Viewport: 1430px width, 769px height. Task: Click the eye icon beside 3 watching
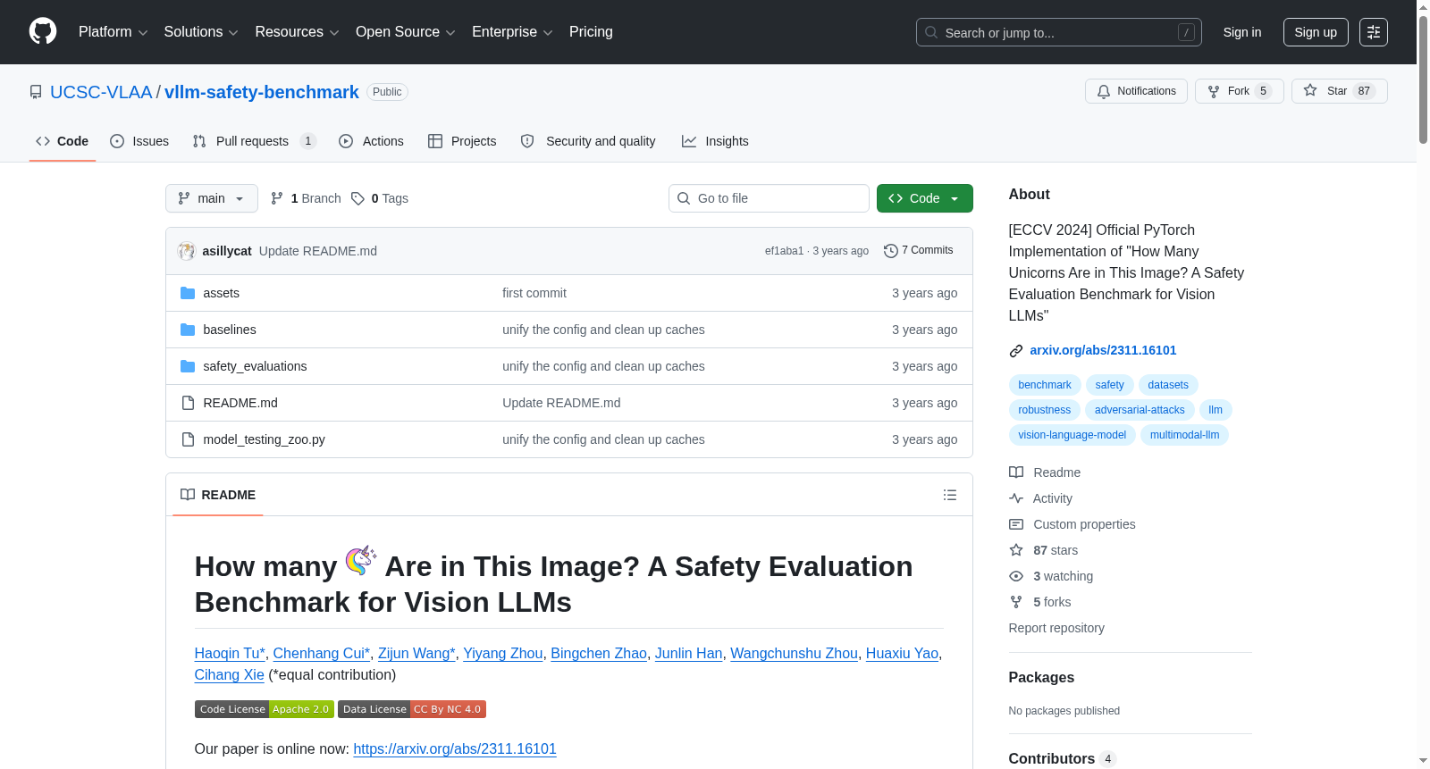(x=1016, y=576)
